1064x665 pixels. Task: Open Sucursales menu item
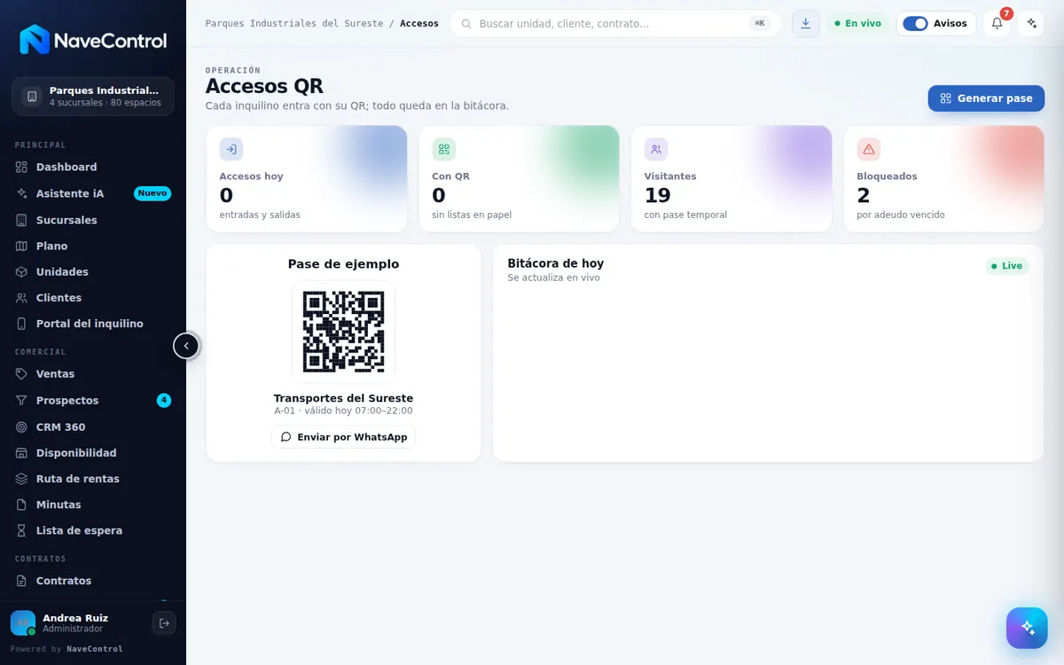[x=93, y=220]
